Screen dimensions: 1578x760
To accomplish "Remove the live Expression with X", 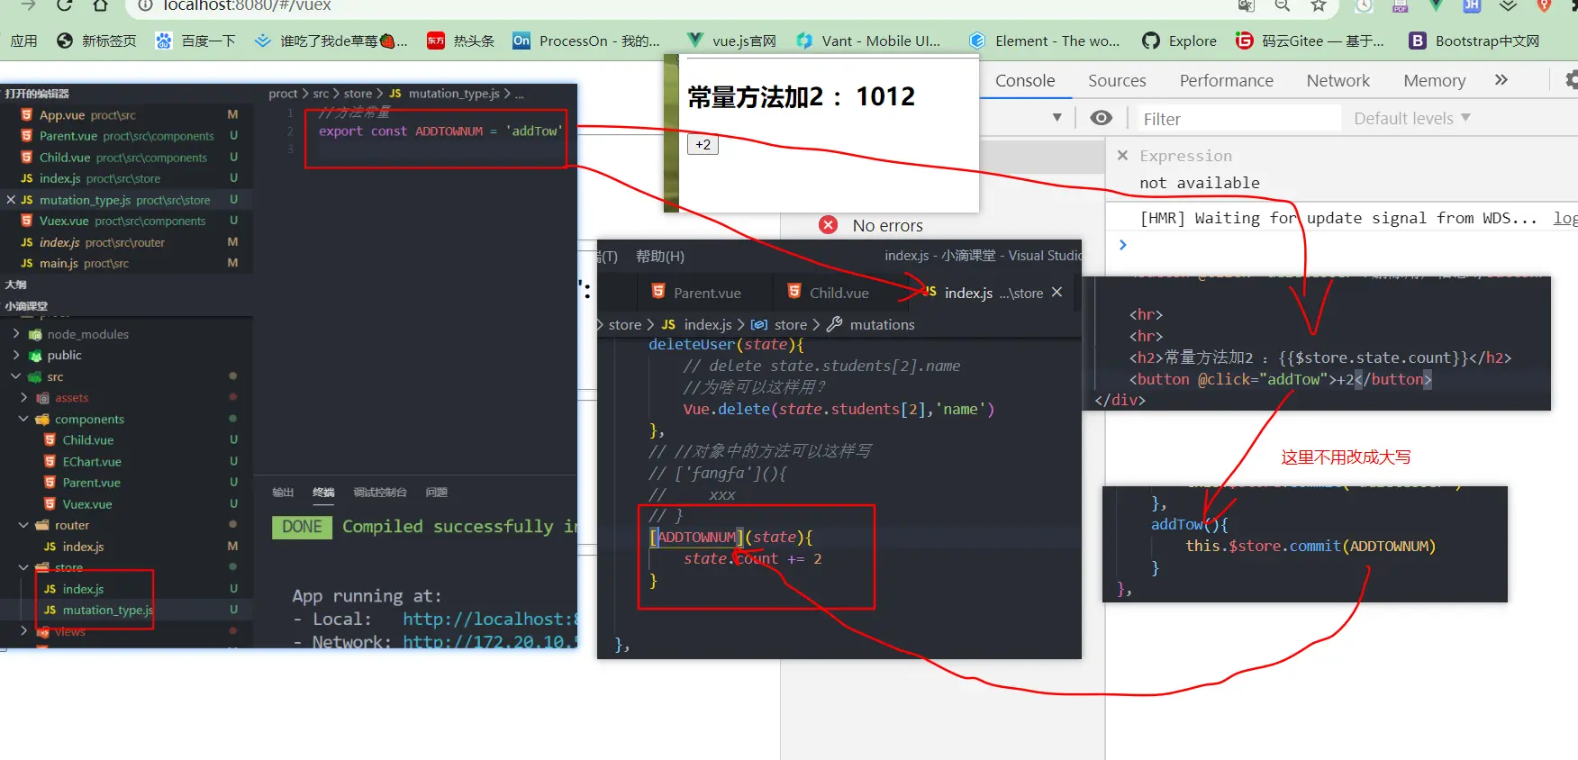I will (1122, 155).
